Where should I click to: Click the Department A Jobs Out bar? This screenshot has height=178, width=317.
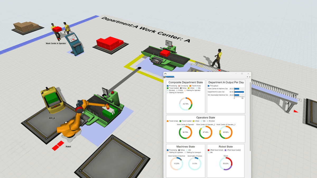[x=239, y=92]
